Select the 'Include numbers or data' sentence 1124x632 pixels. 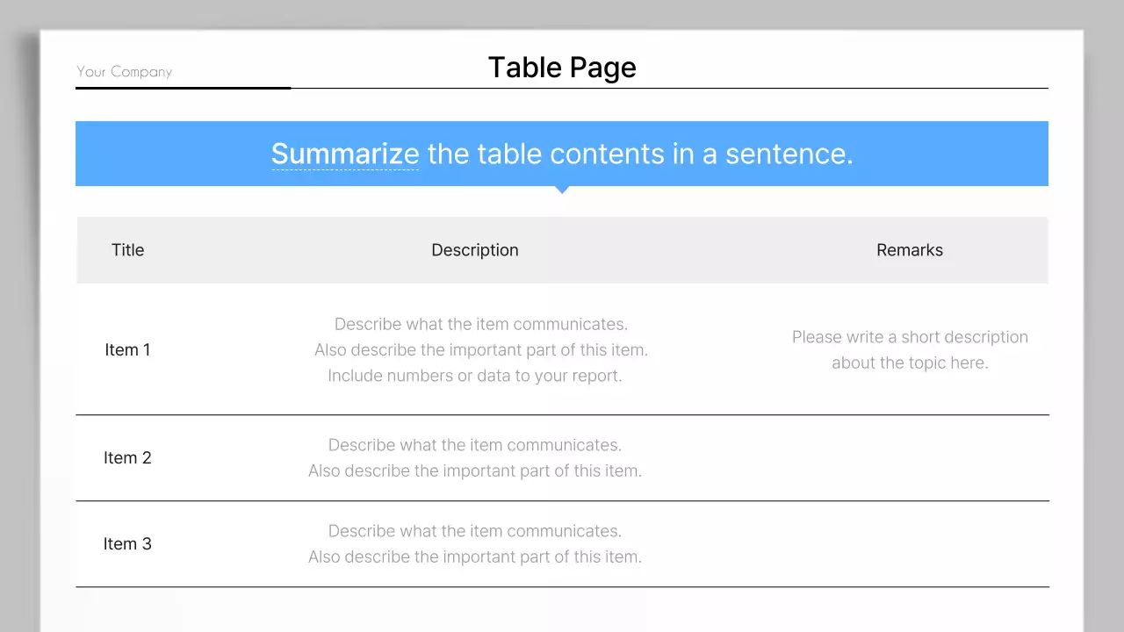click(475, 375)
